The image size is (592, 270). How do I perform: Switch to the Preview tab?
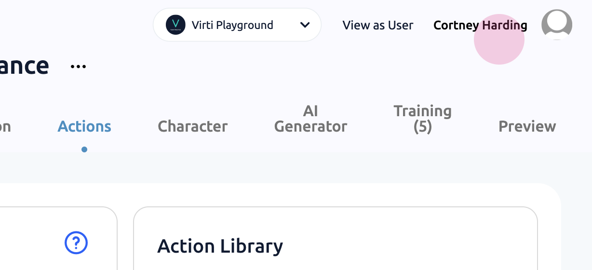coord(527,126)
